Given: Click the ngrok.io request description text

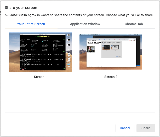Looking at the screenshot, I should click(79, 15).
